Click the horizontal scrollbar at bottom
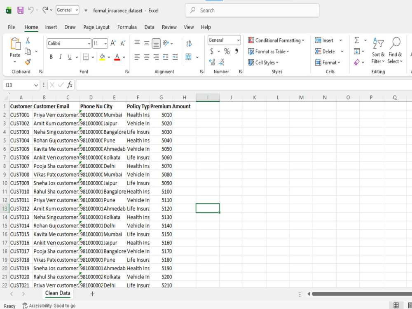This screenshot has height=309, width=412. click(x=362, y=294)
